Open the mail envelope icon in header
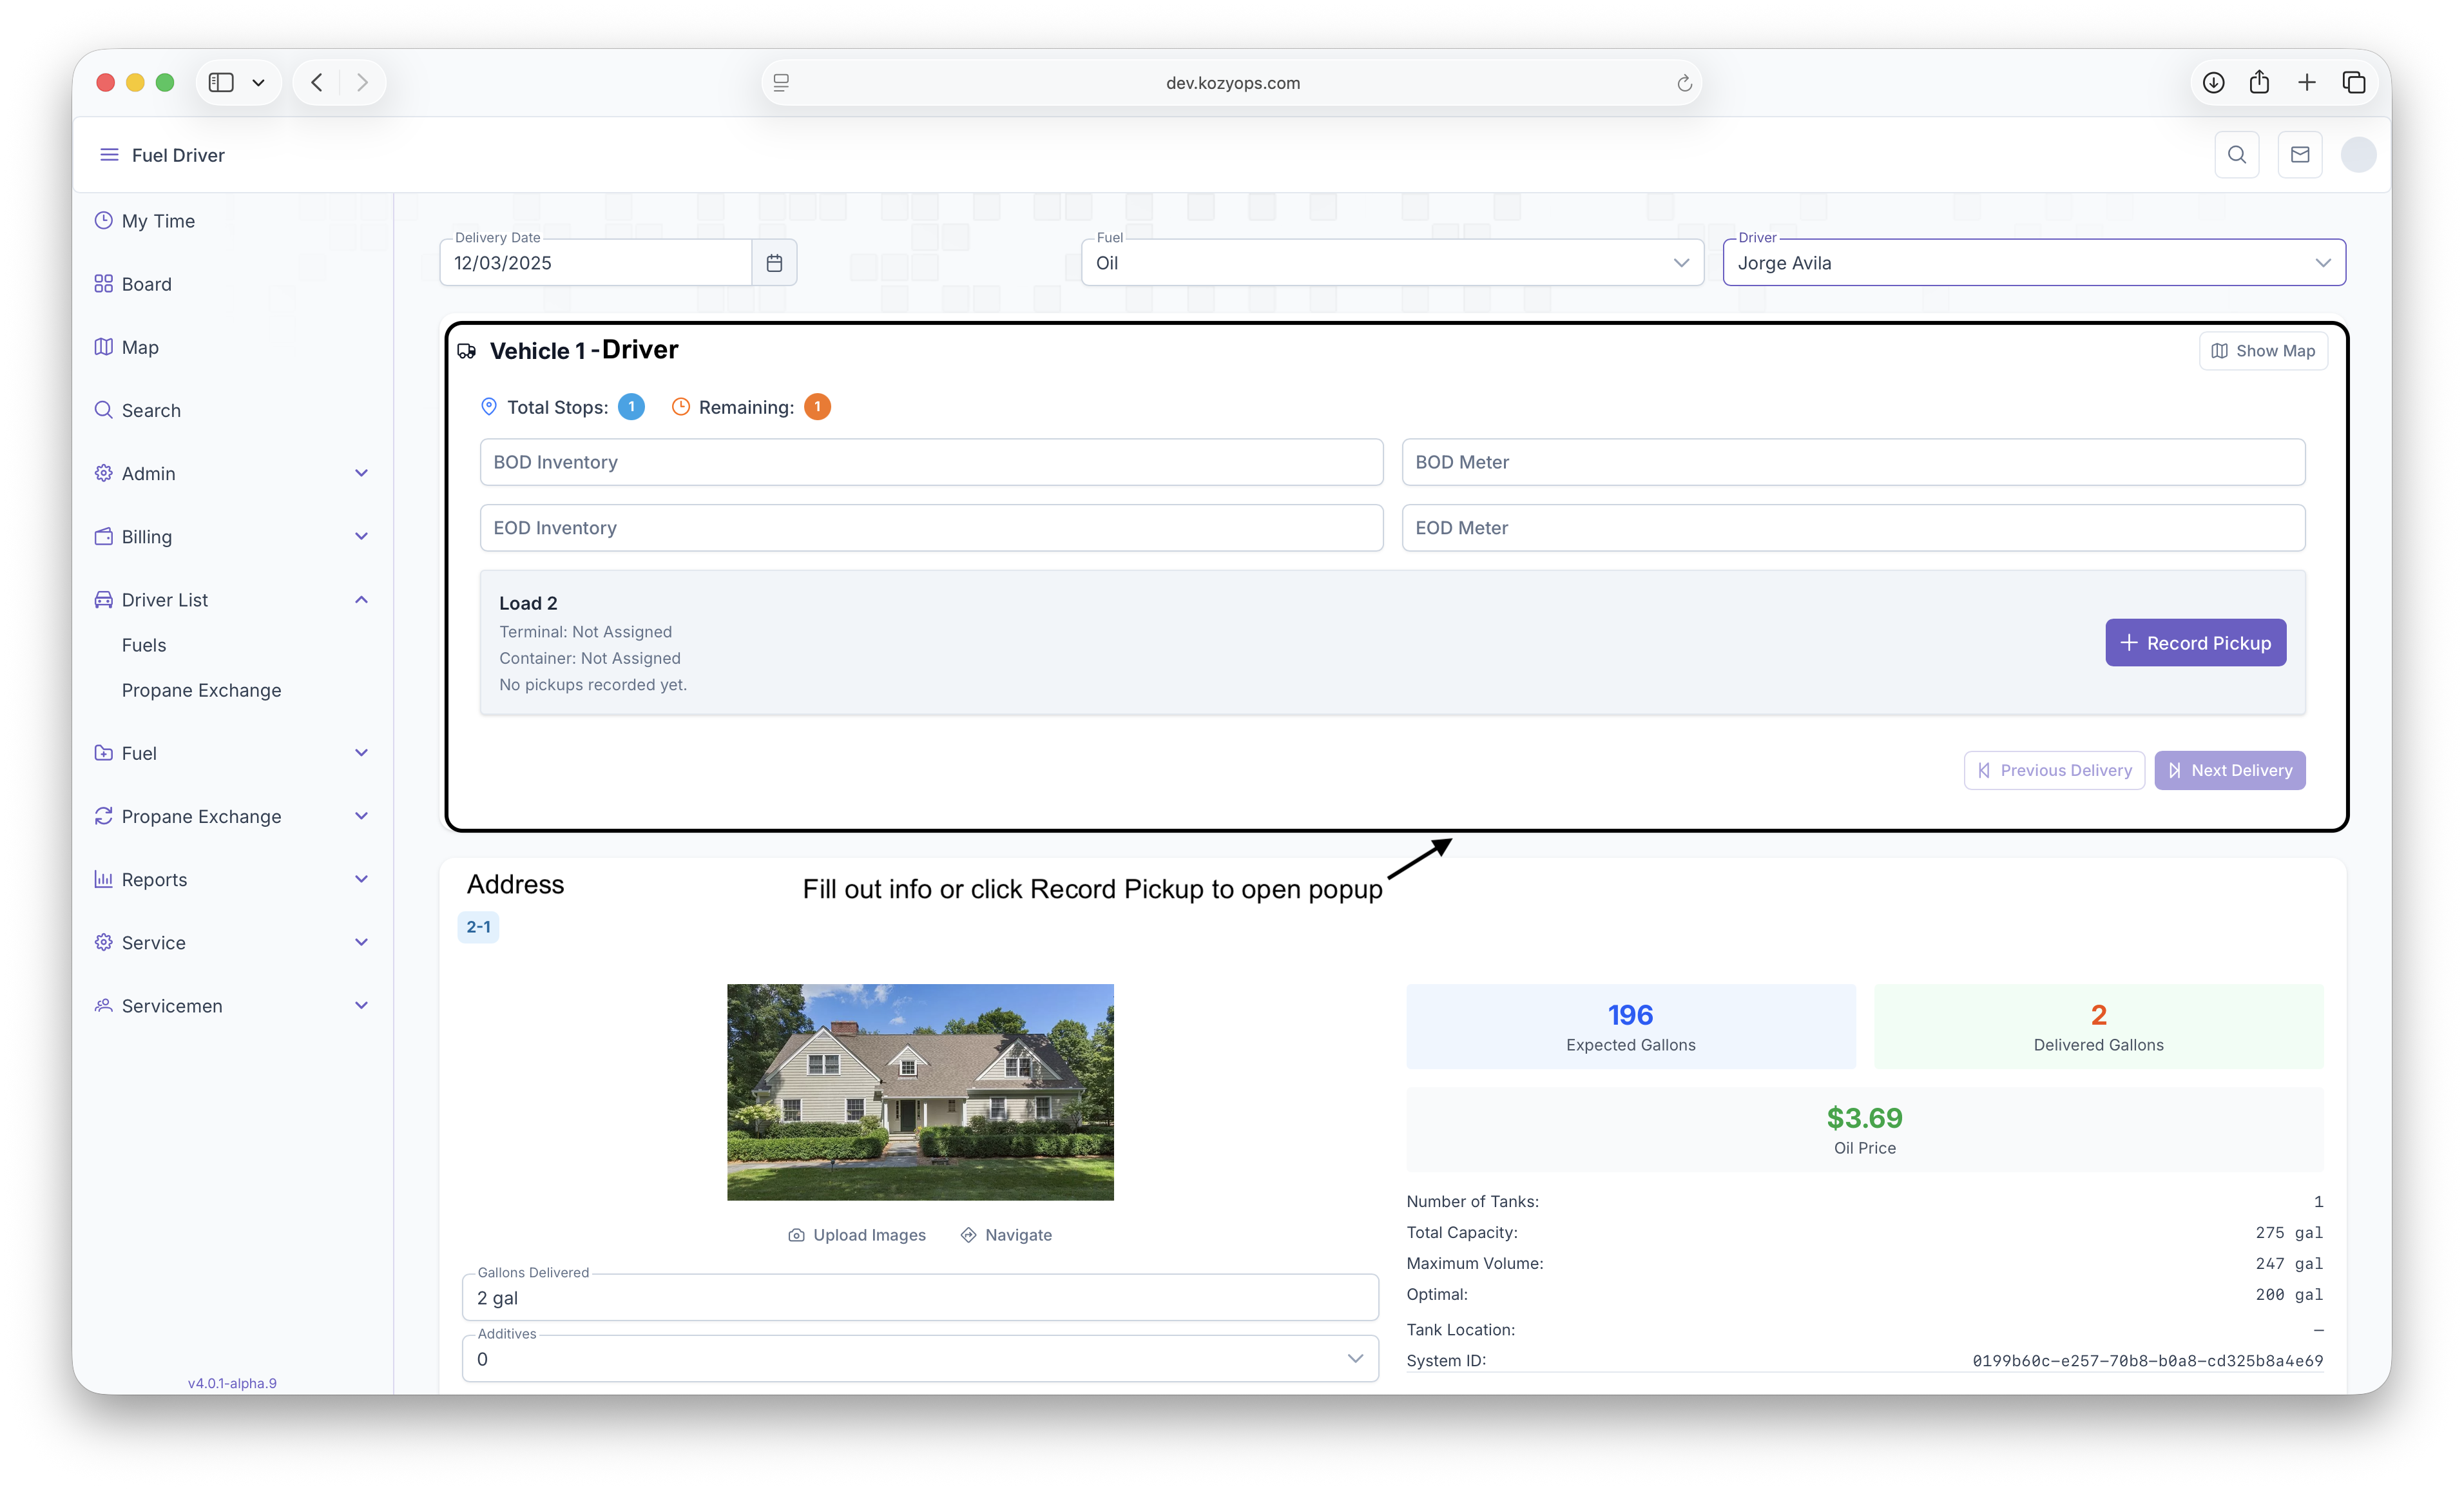 point(2300,155)
